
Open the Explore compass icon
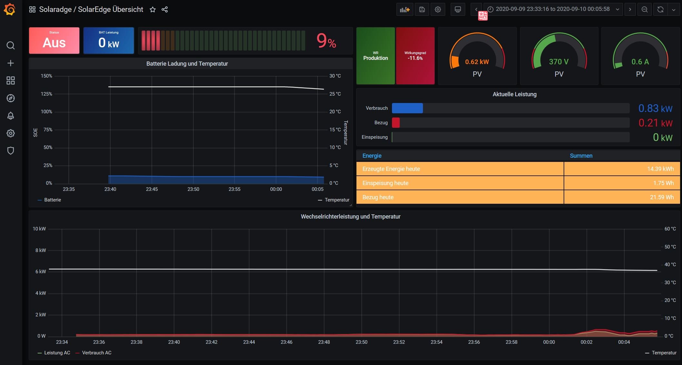pyautogui.click(x=11, y=98)
